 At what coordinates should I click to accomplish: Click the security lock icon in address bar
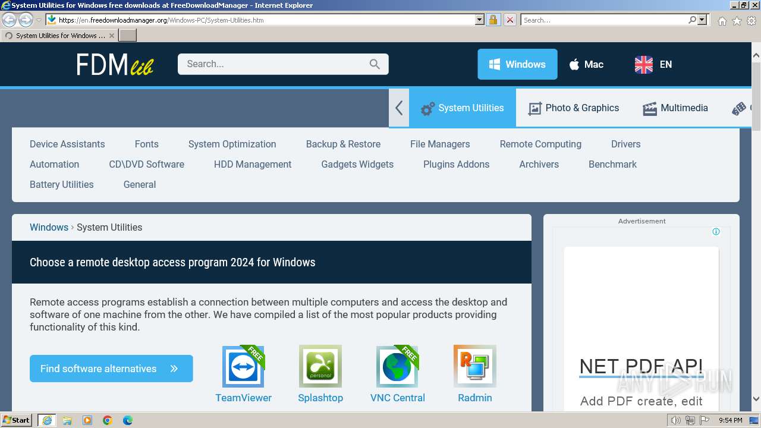click(493, 20)
